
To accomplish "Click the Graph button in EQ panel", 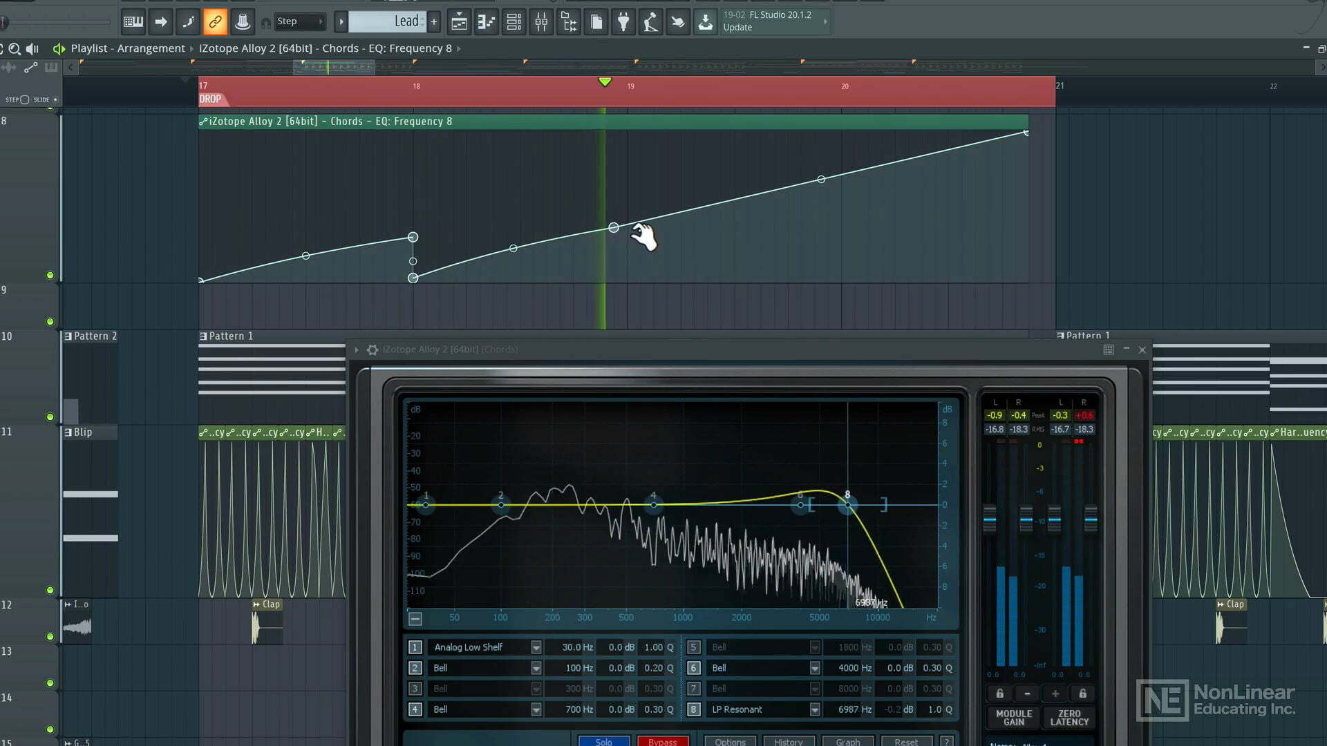I will [847, 740].
